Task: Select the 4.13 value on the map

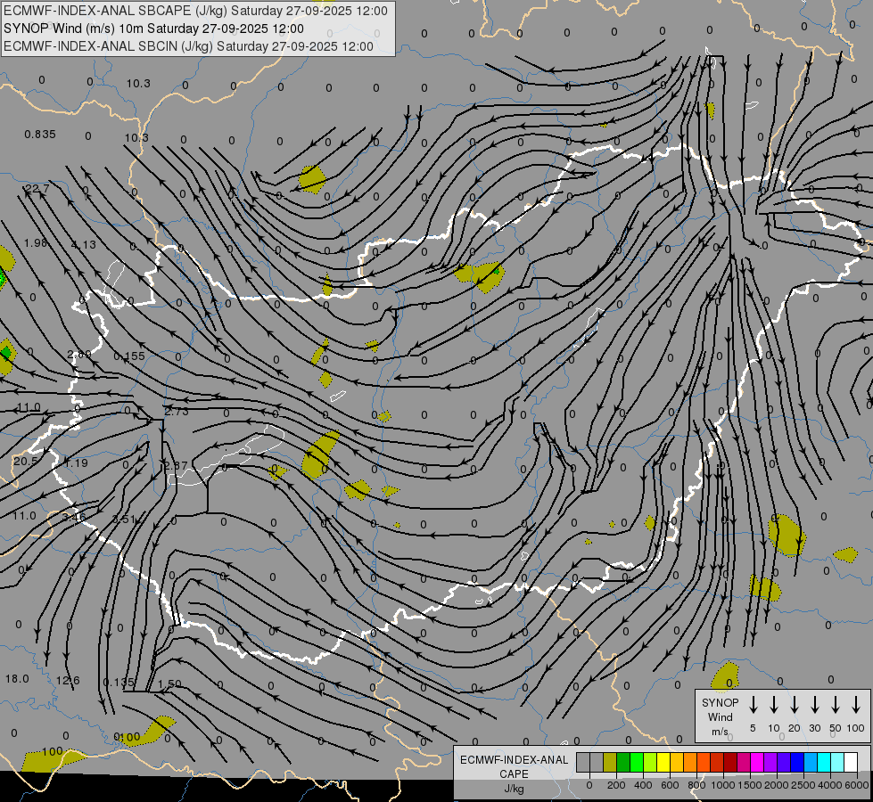Action: pyautogui.click(x=84, y=244)
